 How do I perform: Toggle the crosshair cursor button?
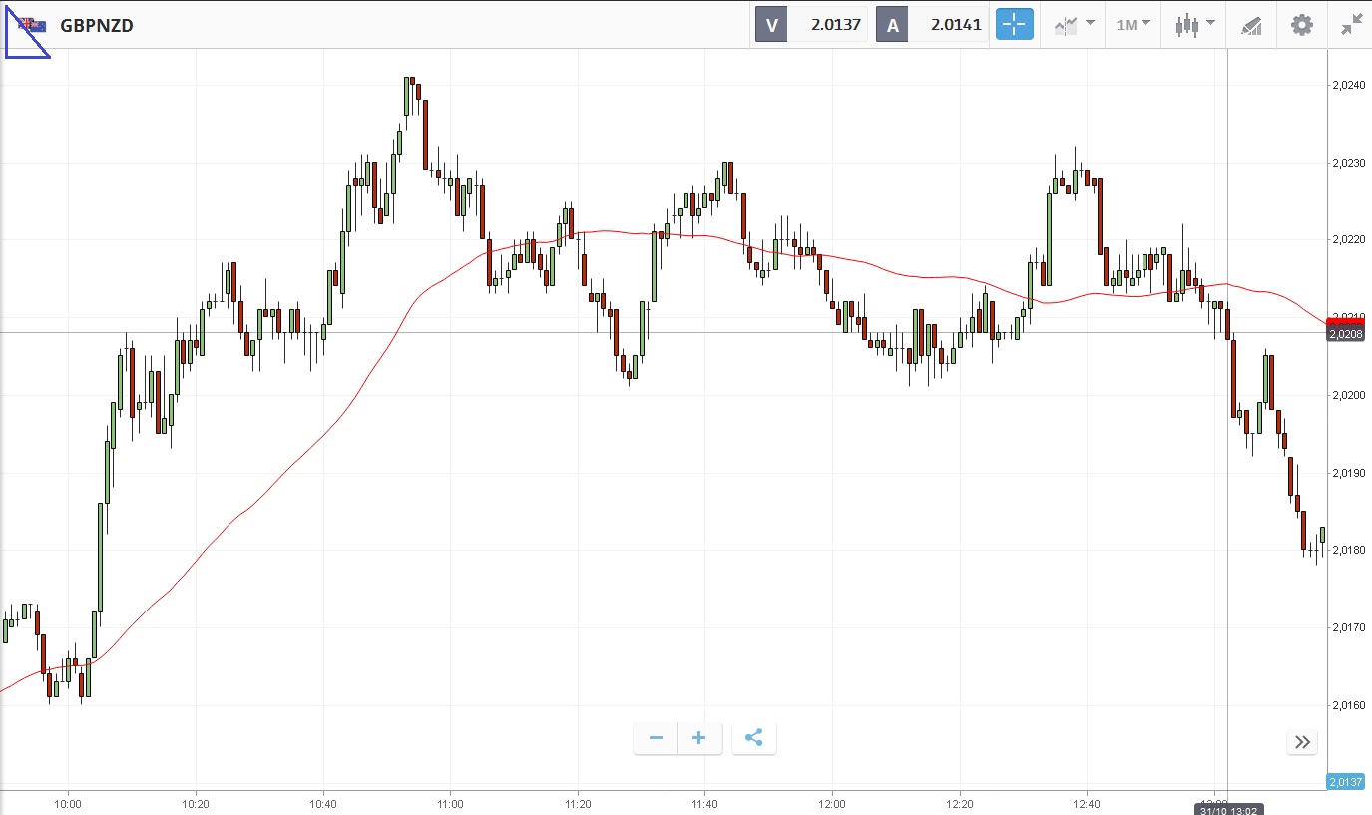click(1014, 25)
